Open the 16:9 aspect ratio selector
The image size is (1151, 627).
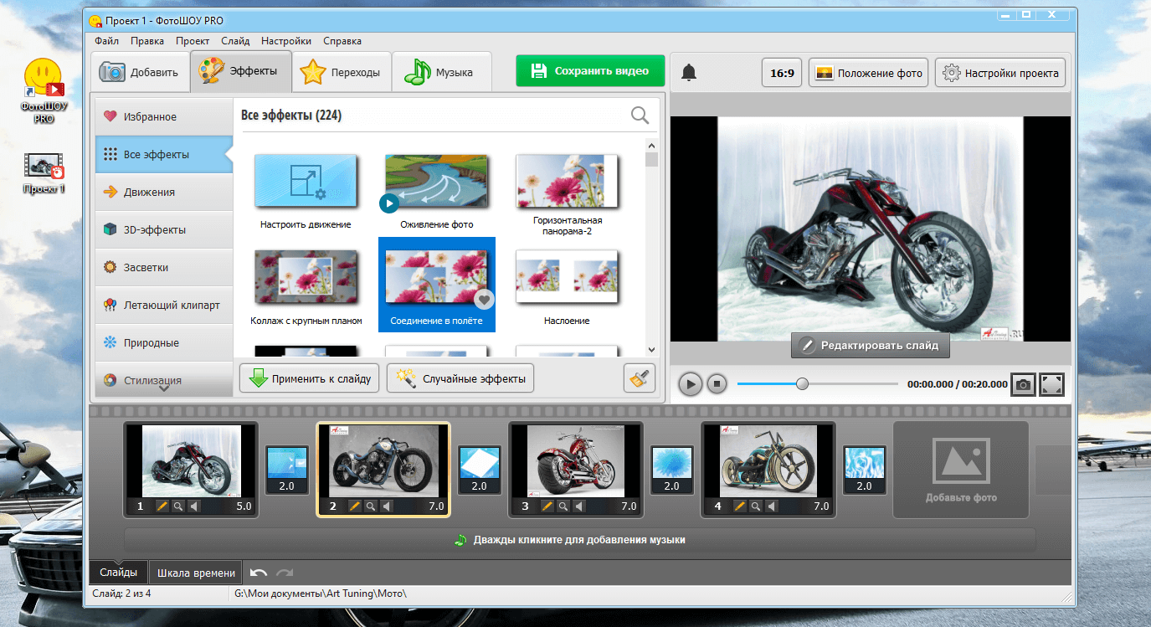pyautogui.click(x=782, y=73)
